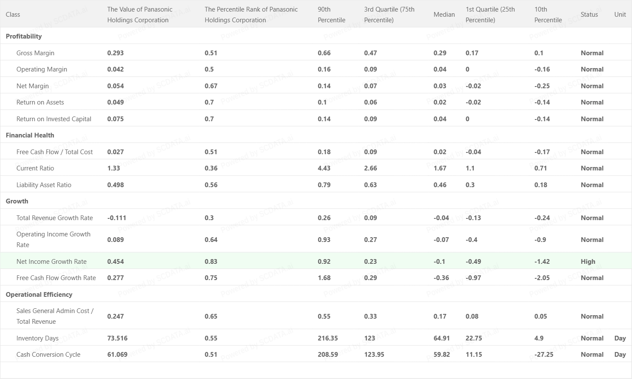Select the Return on Assets row
The image size is (632, 379).
40,102
